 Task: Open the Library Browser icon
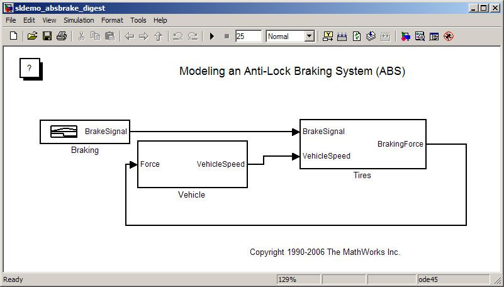click(x=405, y=37)
